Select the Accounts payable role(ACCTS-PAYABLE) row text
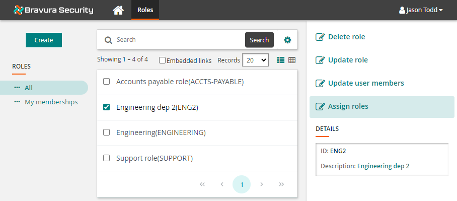The image size is (457, 201). coord(180,82)
